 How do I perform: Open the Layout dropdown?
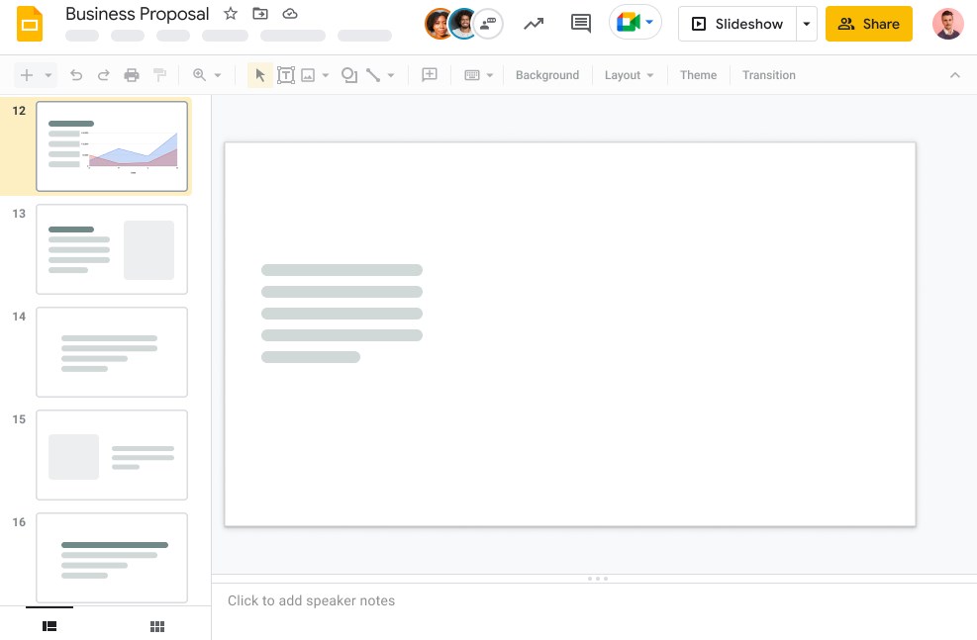click(629, 75)
